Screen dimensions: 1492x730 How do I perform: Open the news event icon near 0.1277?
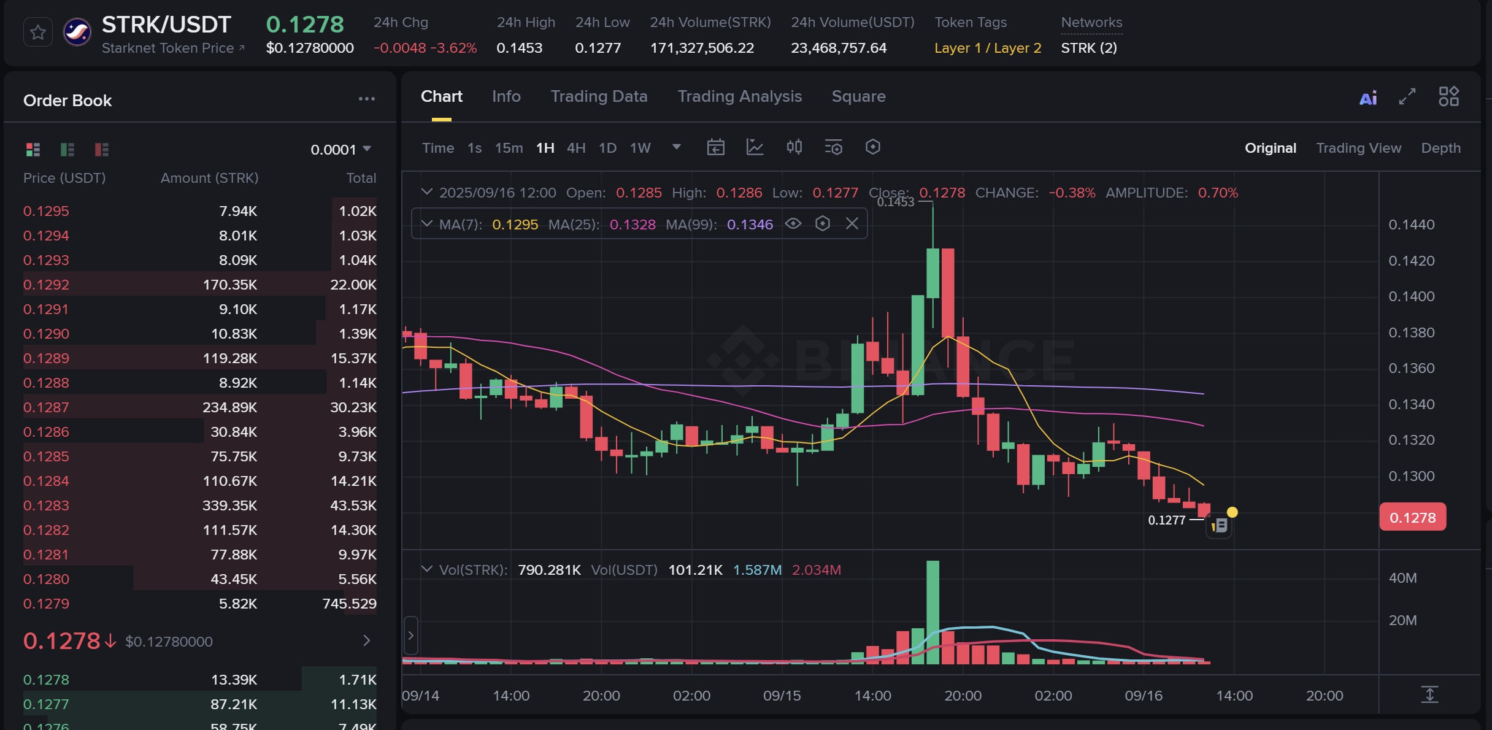point(1220,526)
